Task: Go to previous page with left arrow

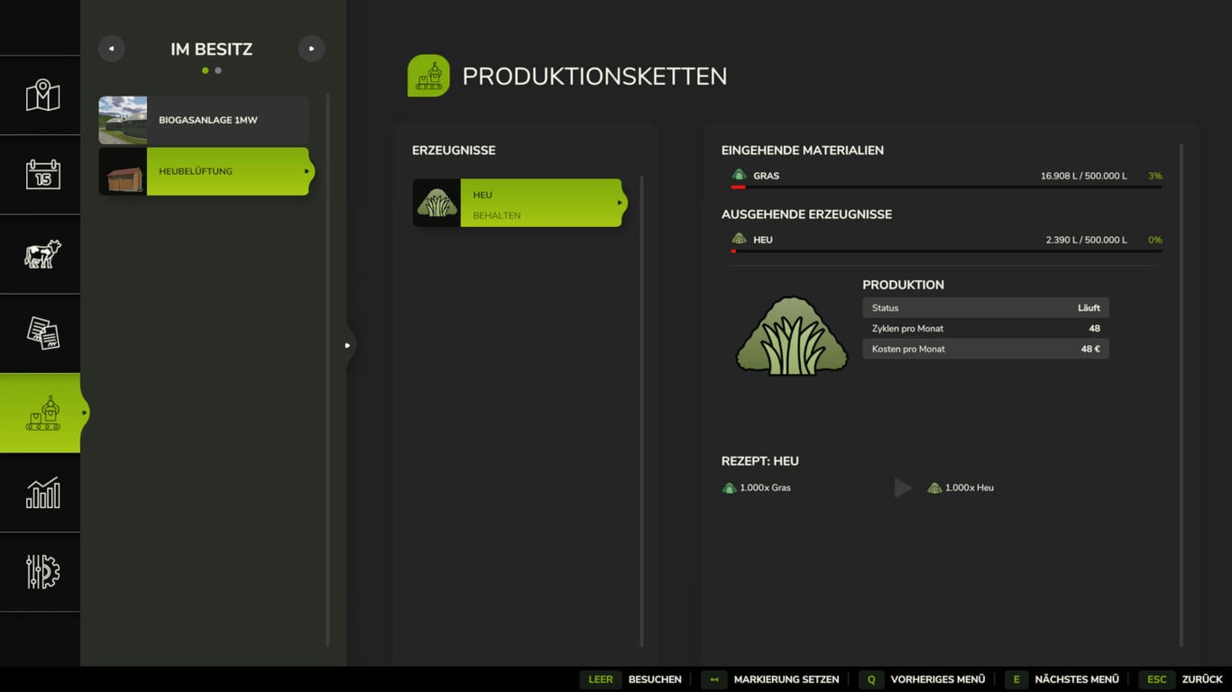Action: tap(112, 49)
